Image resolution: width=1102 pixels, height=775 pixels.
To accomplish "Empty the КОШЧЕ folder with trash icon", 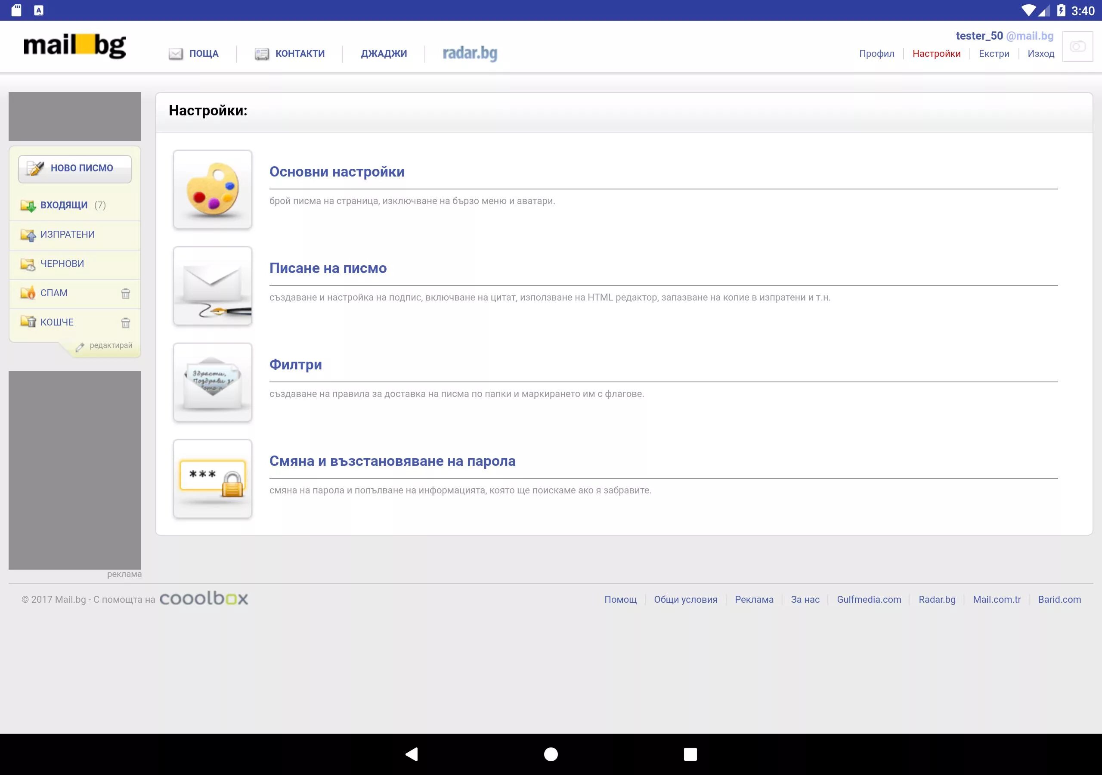I will 125,322.
